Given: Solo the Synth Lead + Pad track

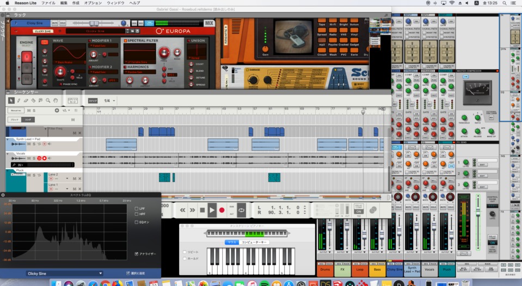Looking at the screenshot, I should (x=34, y=144).
